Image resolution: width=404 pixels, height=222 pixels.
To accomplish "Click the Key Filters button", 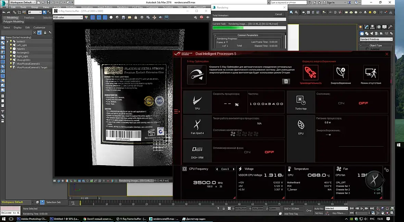I will tap(339, 213).
